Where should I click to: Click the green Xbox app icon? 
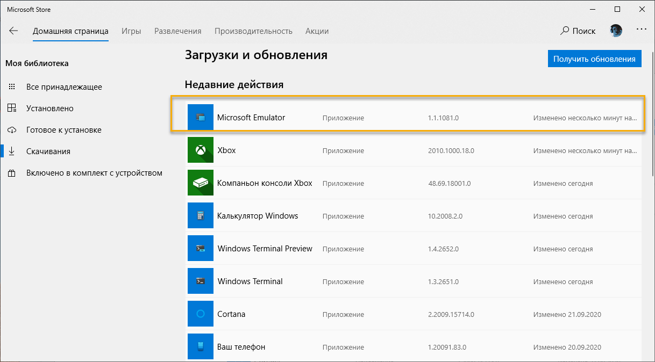[x=201, y=150]
